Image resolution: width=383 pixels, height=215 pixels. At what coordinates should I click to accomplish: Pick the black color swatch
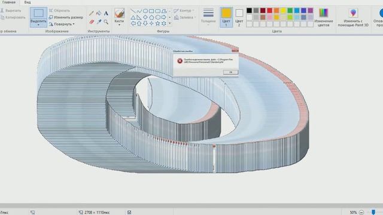(249, 11)
